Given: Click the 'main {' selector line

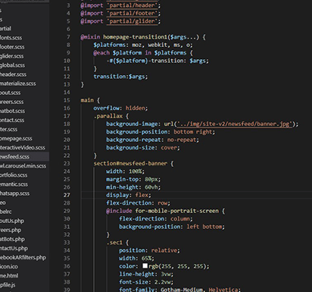Looking at the screenshot, I should (90, 100).
